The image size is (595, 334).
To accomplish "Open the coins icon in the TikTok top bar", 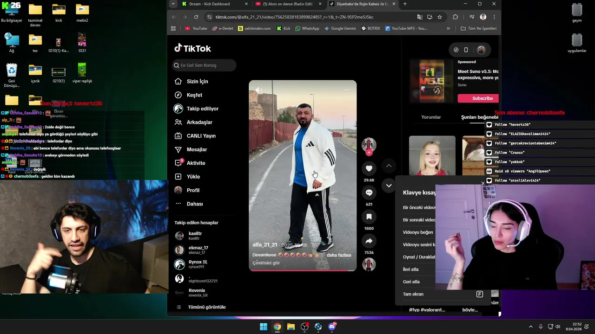I will pyautogui.click(x=456, y=50).
